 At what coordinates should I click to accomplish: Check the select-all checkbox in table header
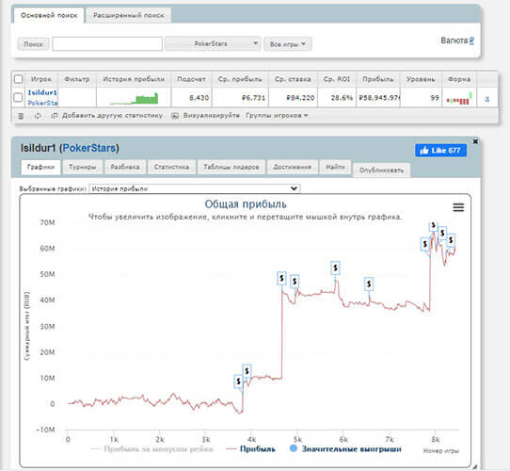coord(19,79)
